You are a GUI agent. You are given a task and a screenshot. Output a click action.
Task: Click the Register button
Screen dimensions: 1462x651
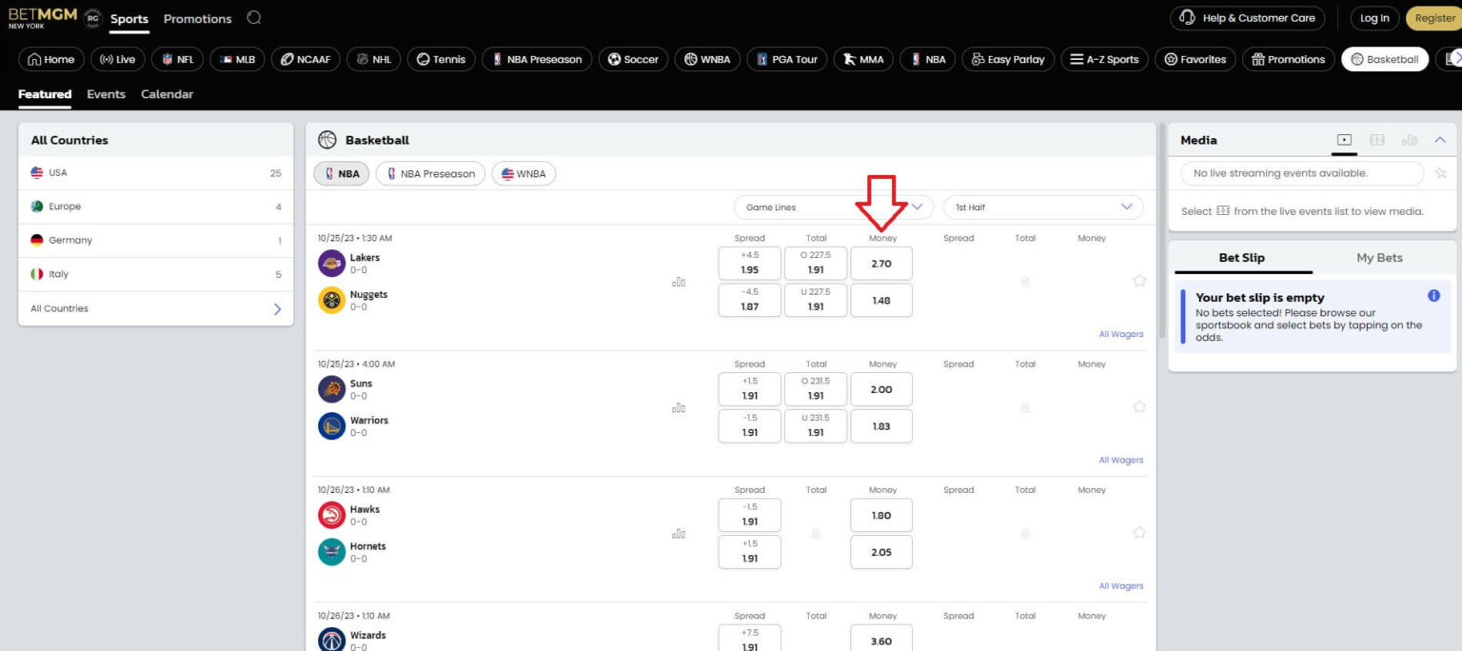coord(1433,18)
